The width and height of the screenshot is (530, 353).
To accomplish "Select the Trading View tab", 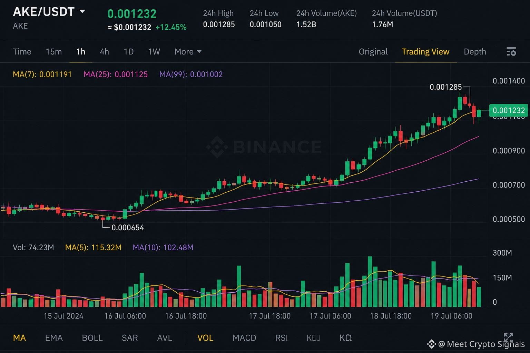I will 425,52.
